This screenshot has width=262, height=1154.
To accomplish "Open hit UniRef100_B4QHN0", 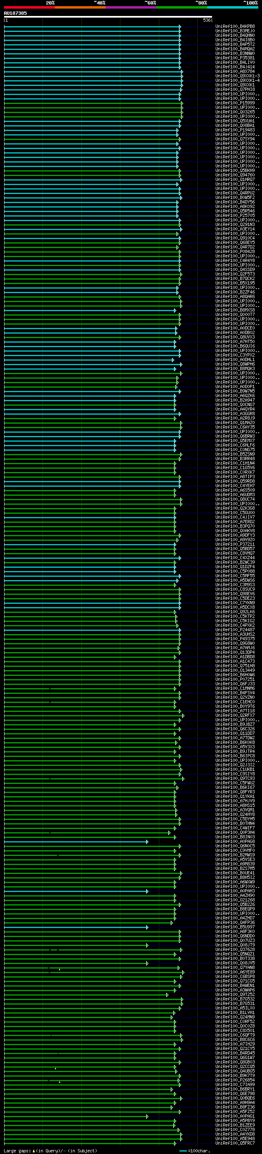I will pos(235,35).
